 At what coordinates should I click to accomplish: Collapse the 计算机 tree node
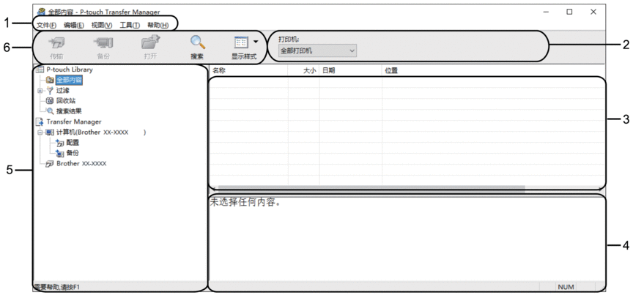click(x=40, y=132)
